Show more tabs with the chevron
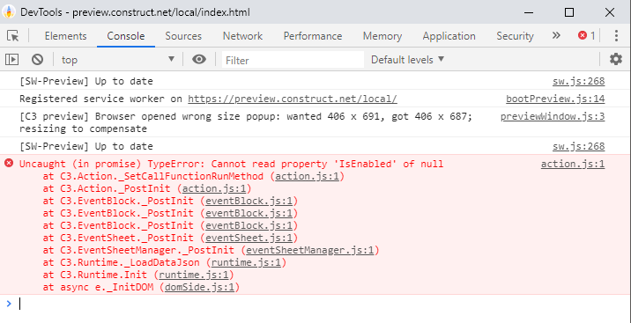 coord(556,36)
